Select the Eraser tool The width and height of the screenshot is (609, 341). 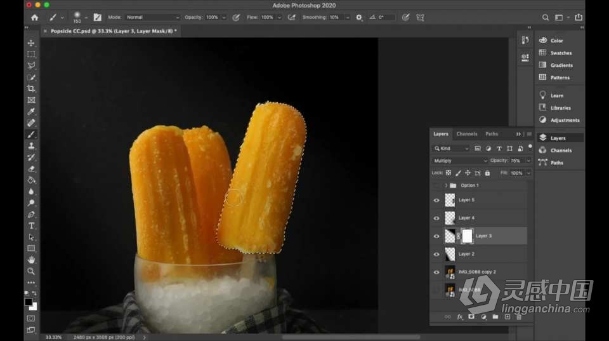(31, 169)
